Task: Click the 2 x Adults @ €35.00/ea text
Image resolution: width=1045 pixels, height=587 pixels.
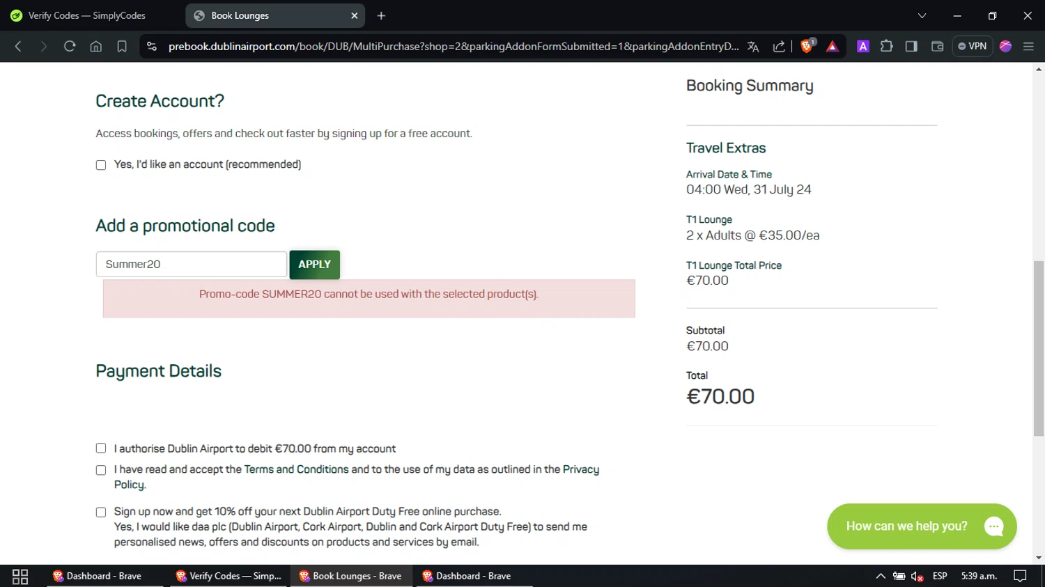Action: pos(752,235)
